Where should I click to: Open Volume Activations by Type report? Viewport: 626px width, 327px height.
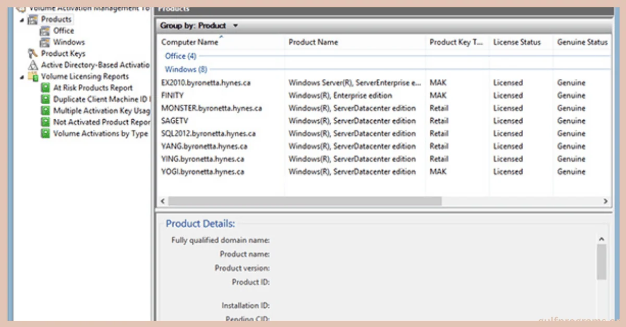101,134
